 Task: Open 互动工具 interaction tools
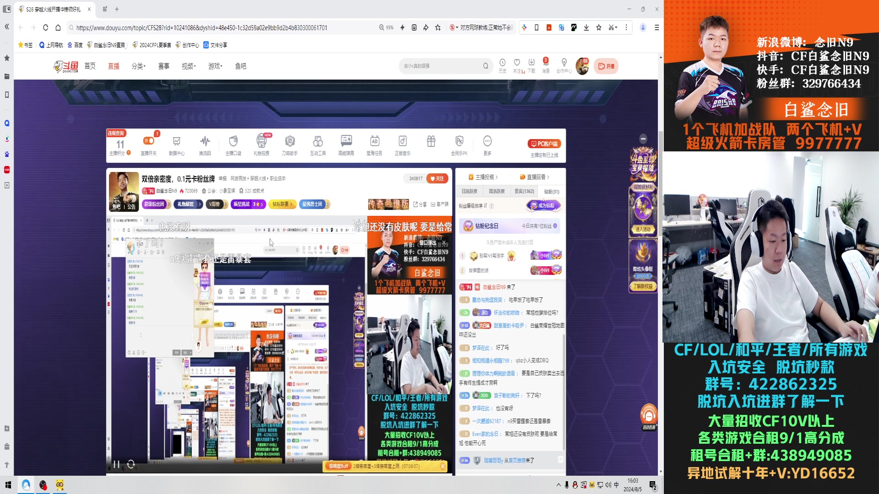[318, 142]
